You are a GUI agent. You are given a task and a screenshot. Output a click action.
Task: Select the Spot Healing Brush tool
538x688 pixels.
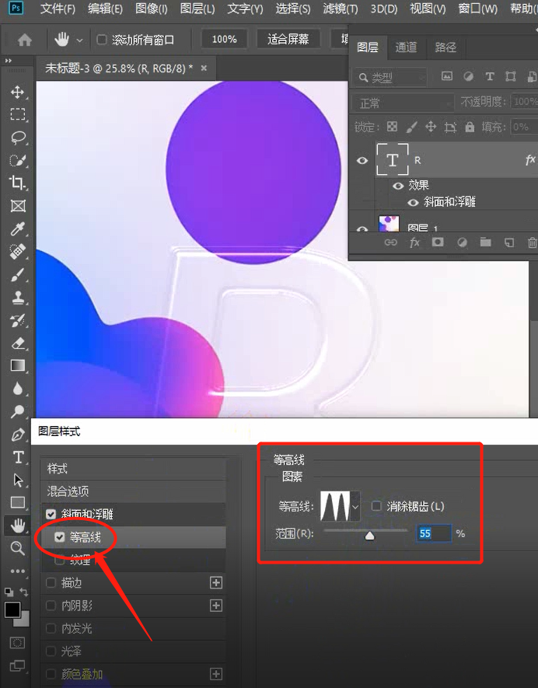point(18,251)
